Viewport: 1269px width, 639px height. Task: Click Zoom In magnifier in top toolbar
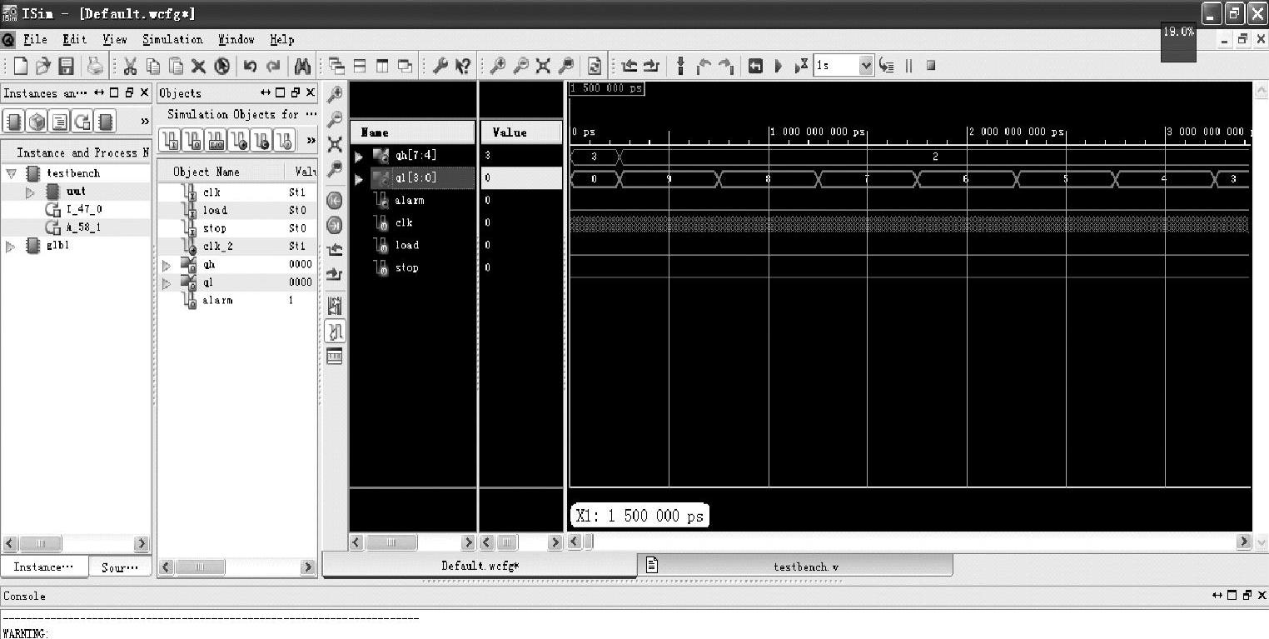click(x=498, y=66)
